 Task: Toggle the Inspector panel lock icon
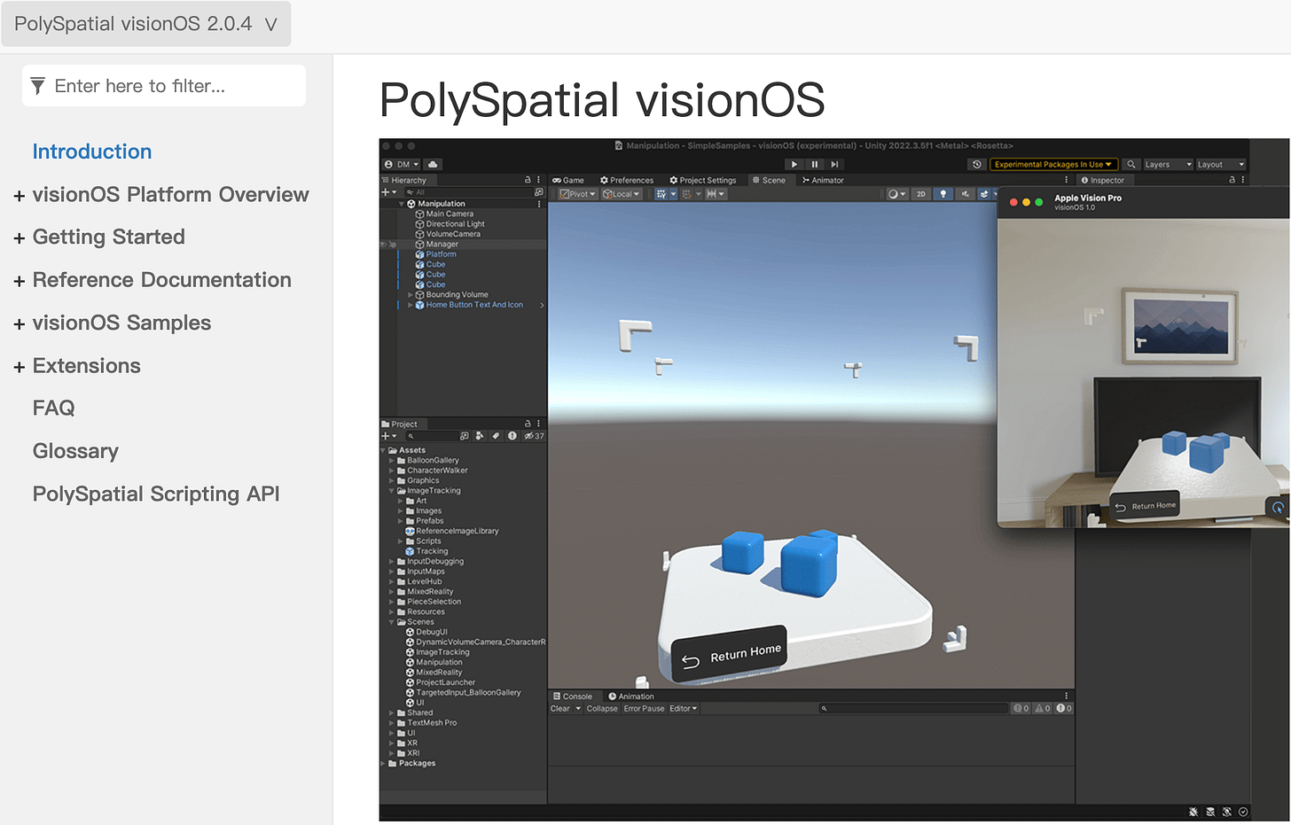pos(1232,180)
